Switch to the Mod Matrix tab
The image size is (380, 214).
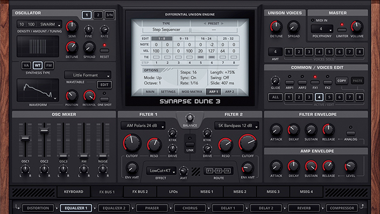(192, 92)
